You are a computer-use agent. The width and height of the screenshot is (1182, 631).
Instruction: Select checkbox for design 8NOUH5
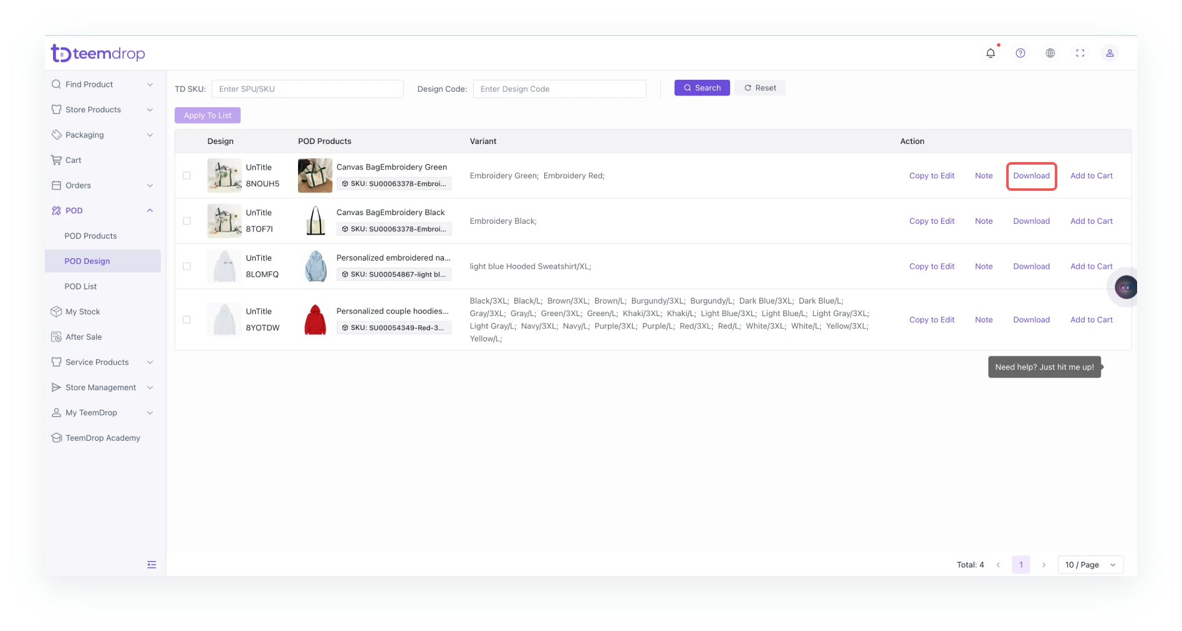187,176
